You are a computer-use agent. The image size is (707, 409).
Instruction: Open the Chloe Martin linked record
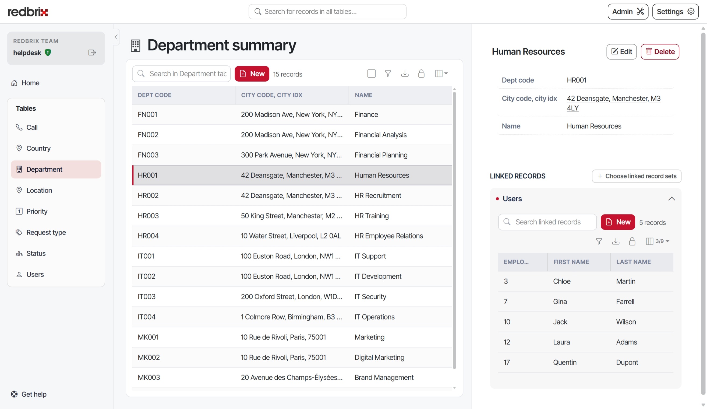[585, 281]
